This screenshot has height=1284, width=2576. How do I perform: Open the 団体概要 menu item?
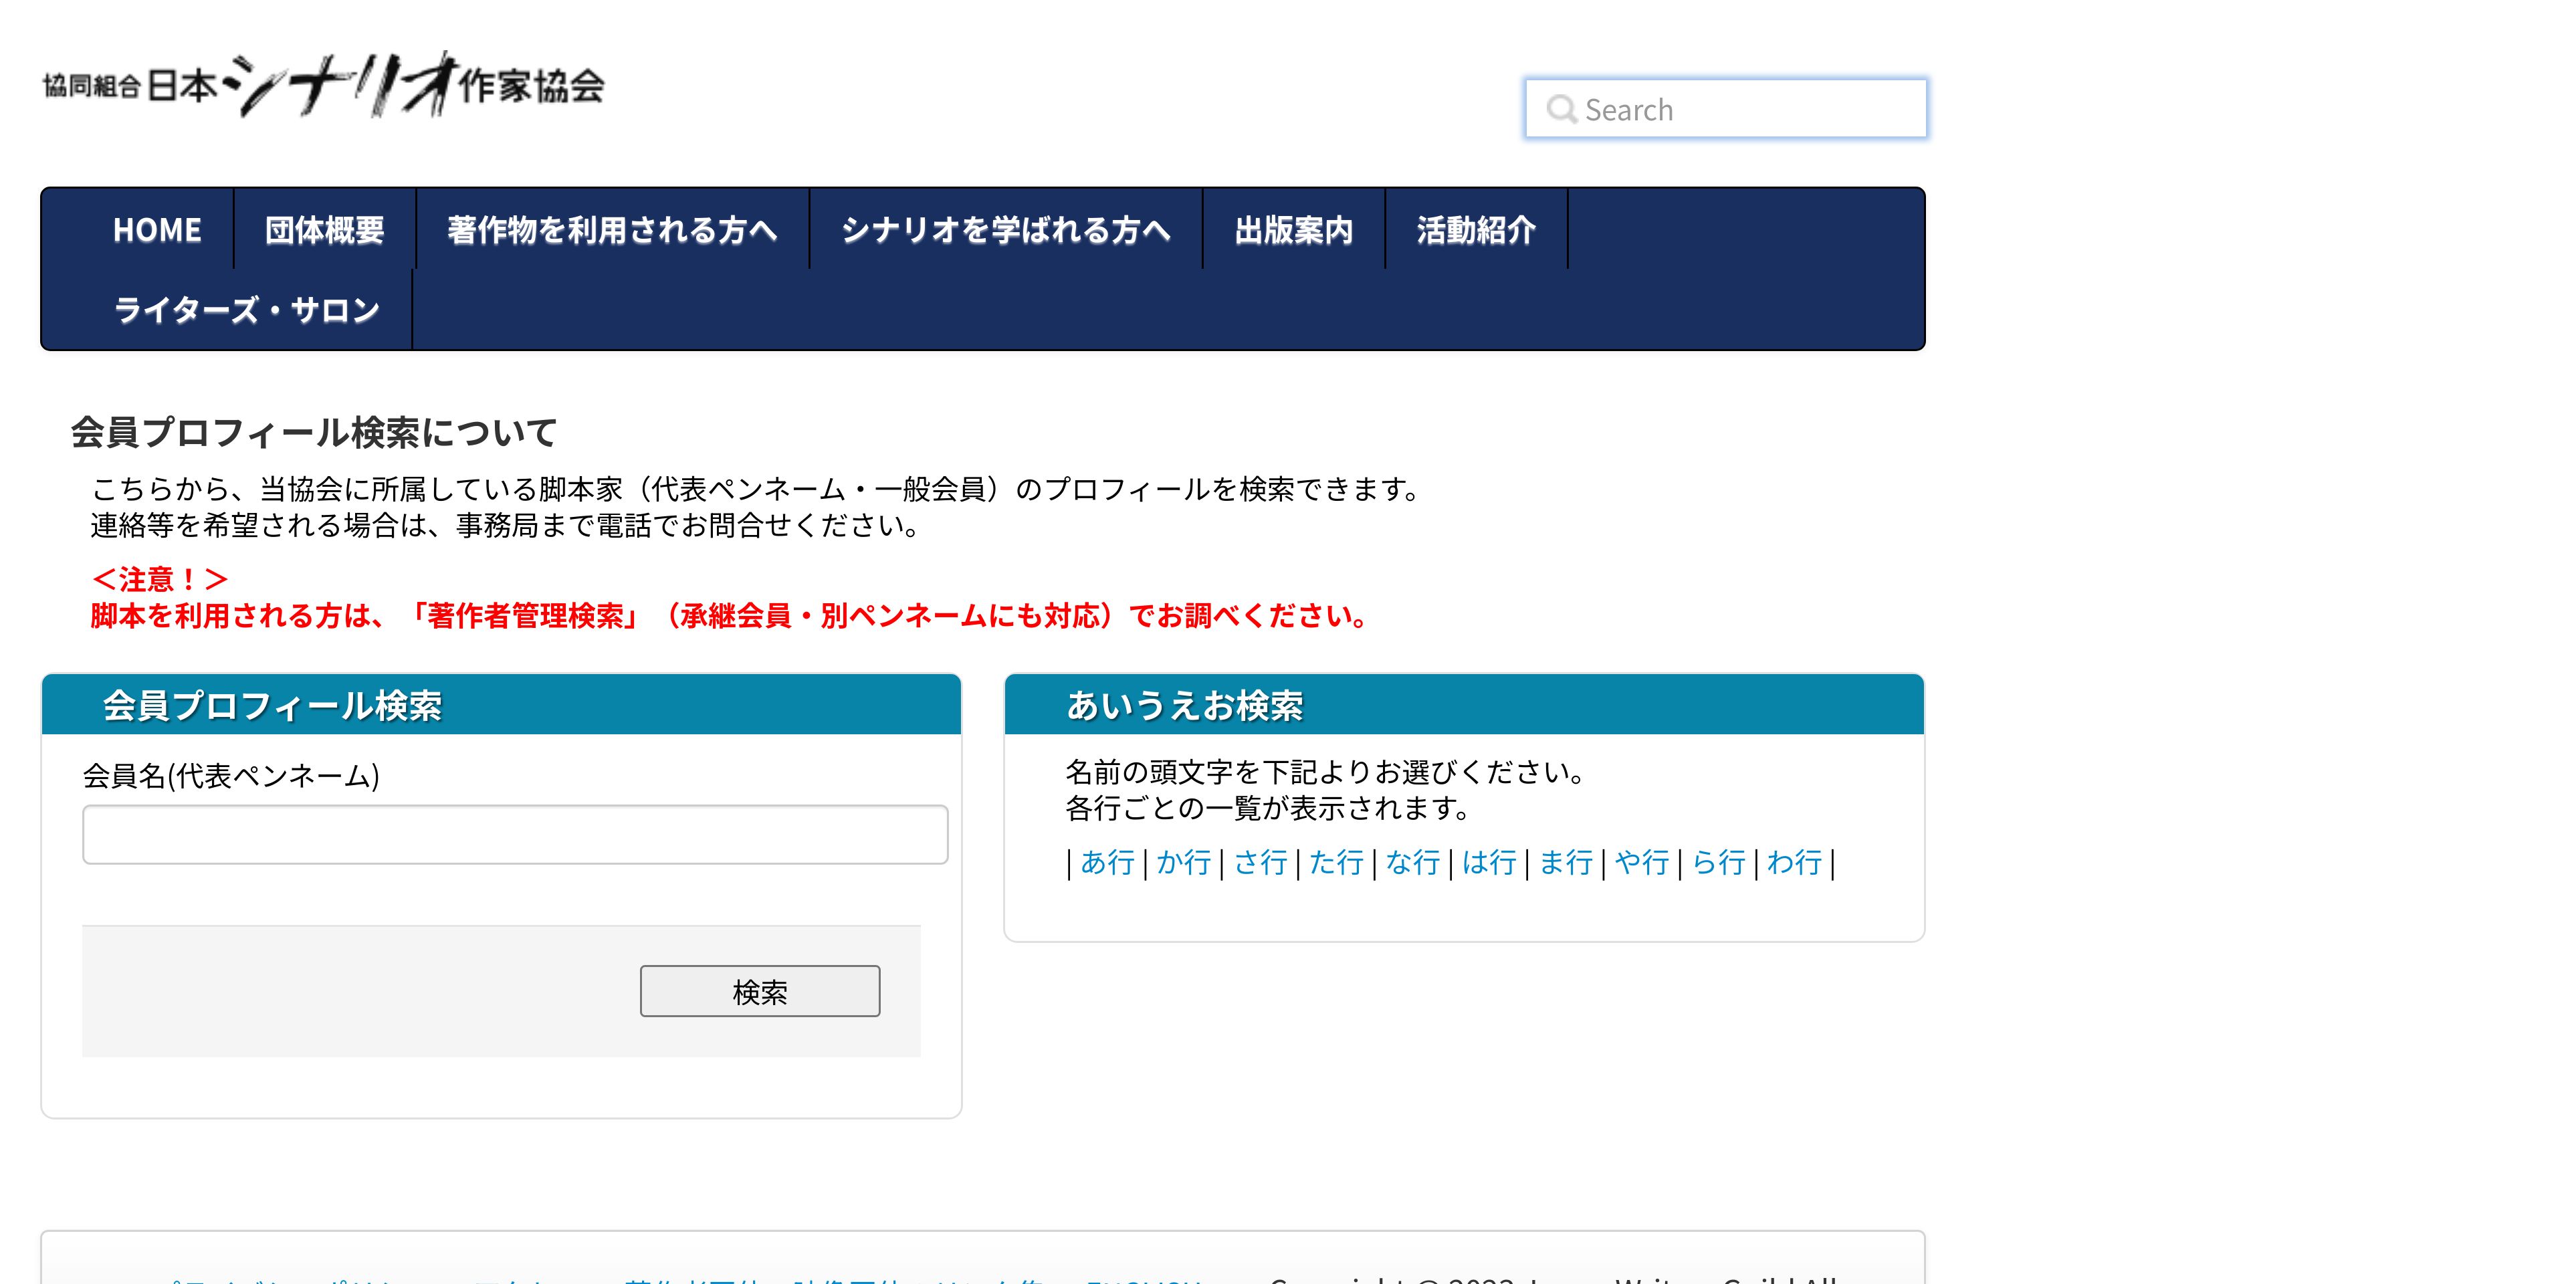[325, 230]
